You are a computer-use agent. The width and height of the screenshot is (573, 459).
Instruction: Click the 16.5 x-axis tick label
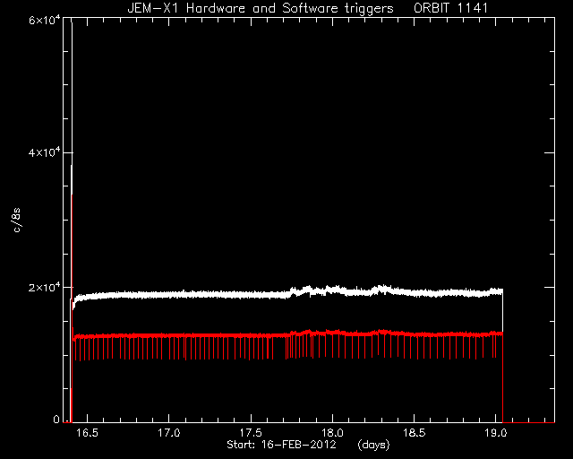coord(88,433)
